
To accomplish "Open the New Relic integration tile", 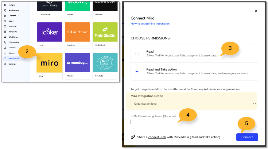I will coord(105,66).
